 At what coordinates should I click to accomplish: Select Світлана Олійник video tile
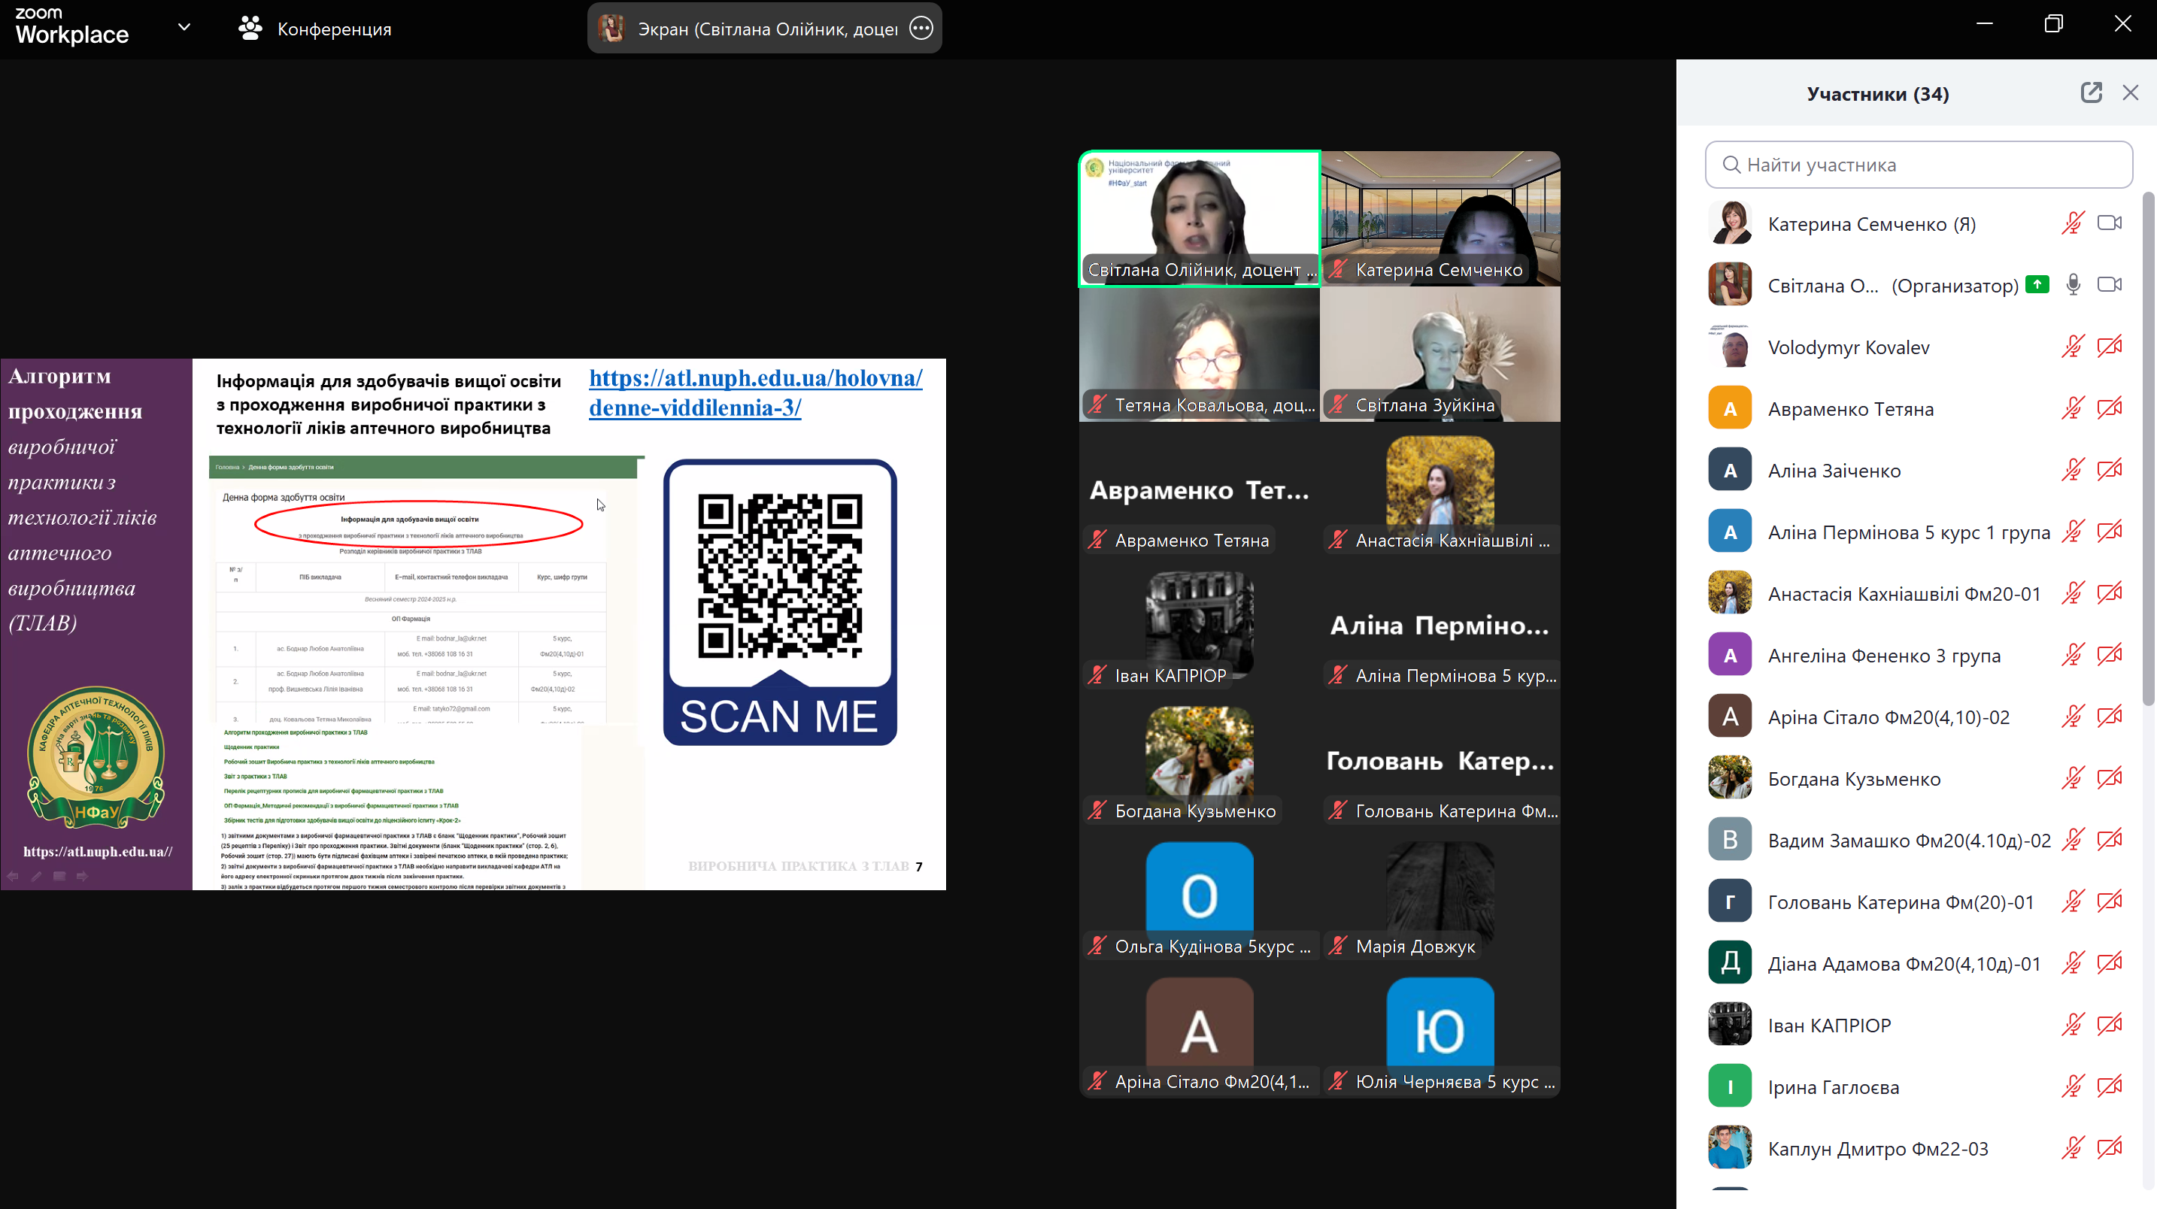pos(1199,219)
